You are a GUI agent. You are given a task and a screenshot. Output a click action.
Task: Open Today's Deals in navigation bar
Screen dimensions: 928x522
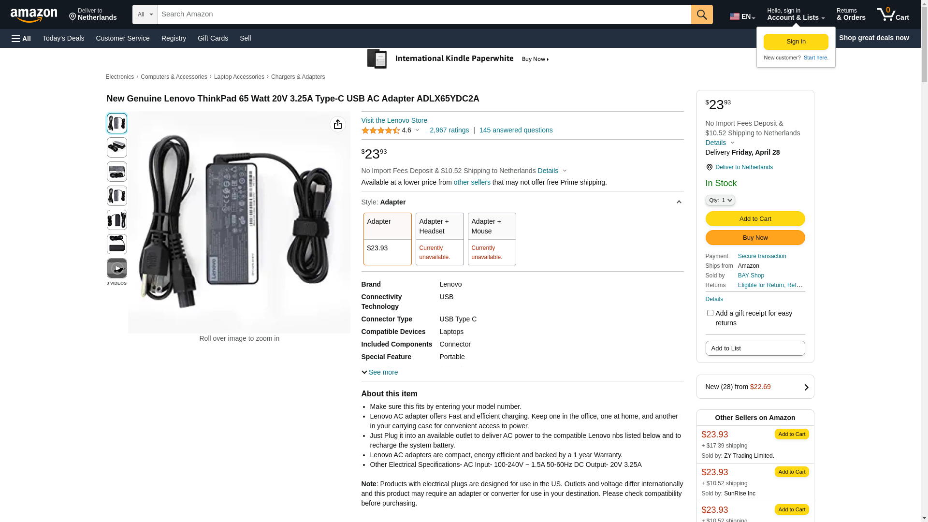pyautogui.click(x=63, y=38)
